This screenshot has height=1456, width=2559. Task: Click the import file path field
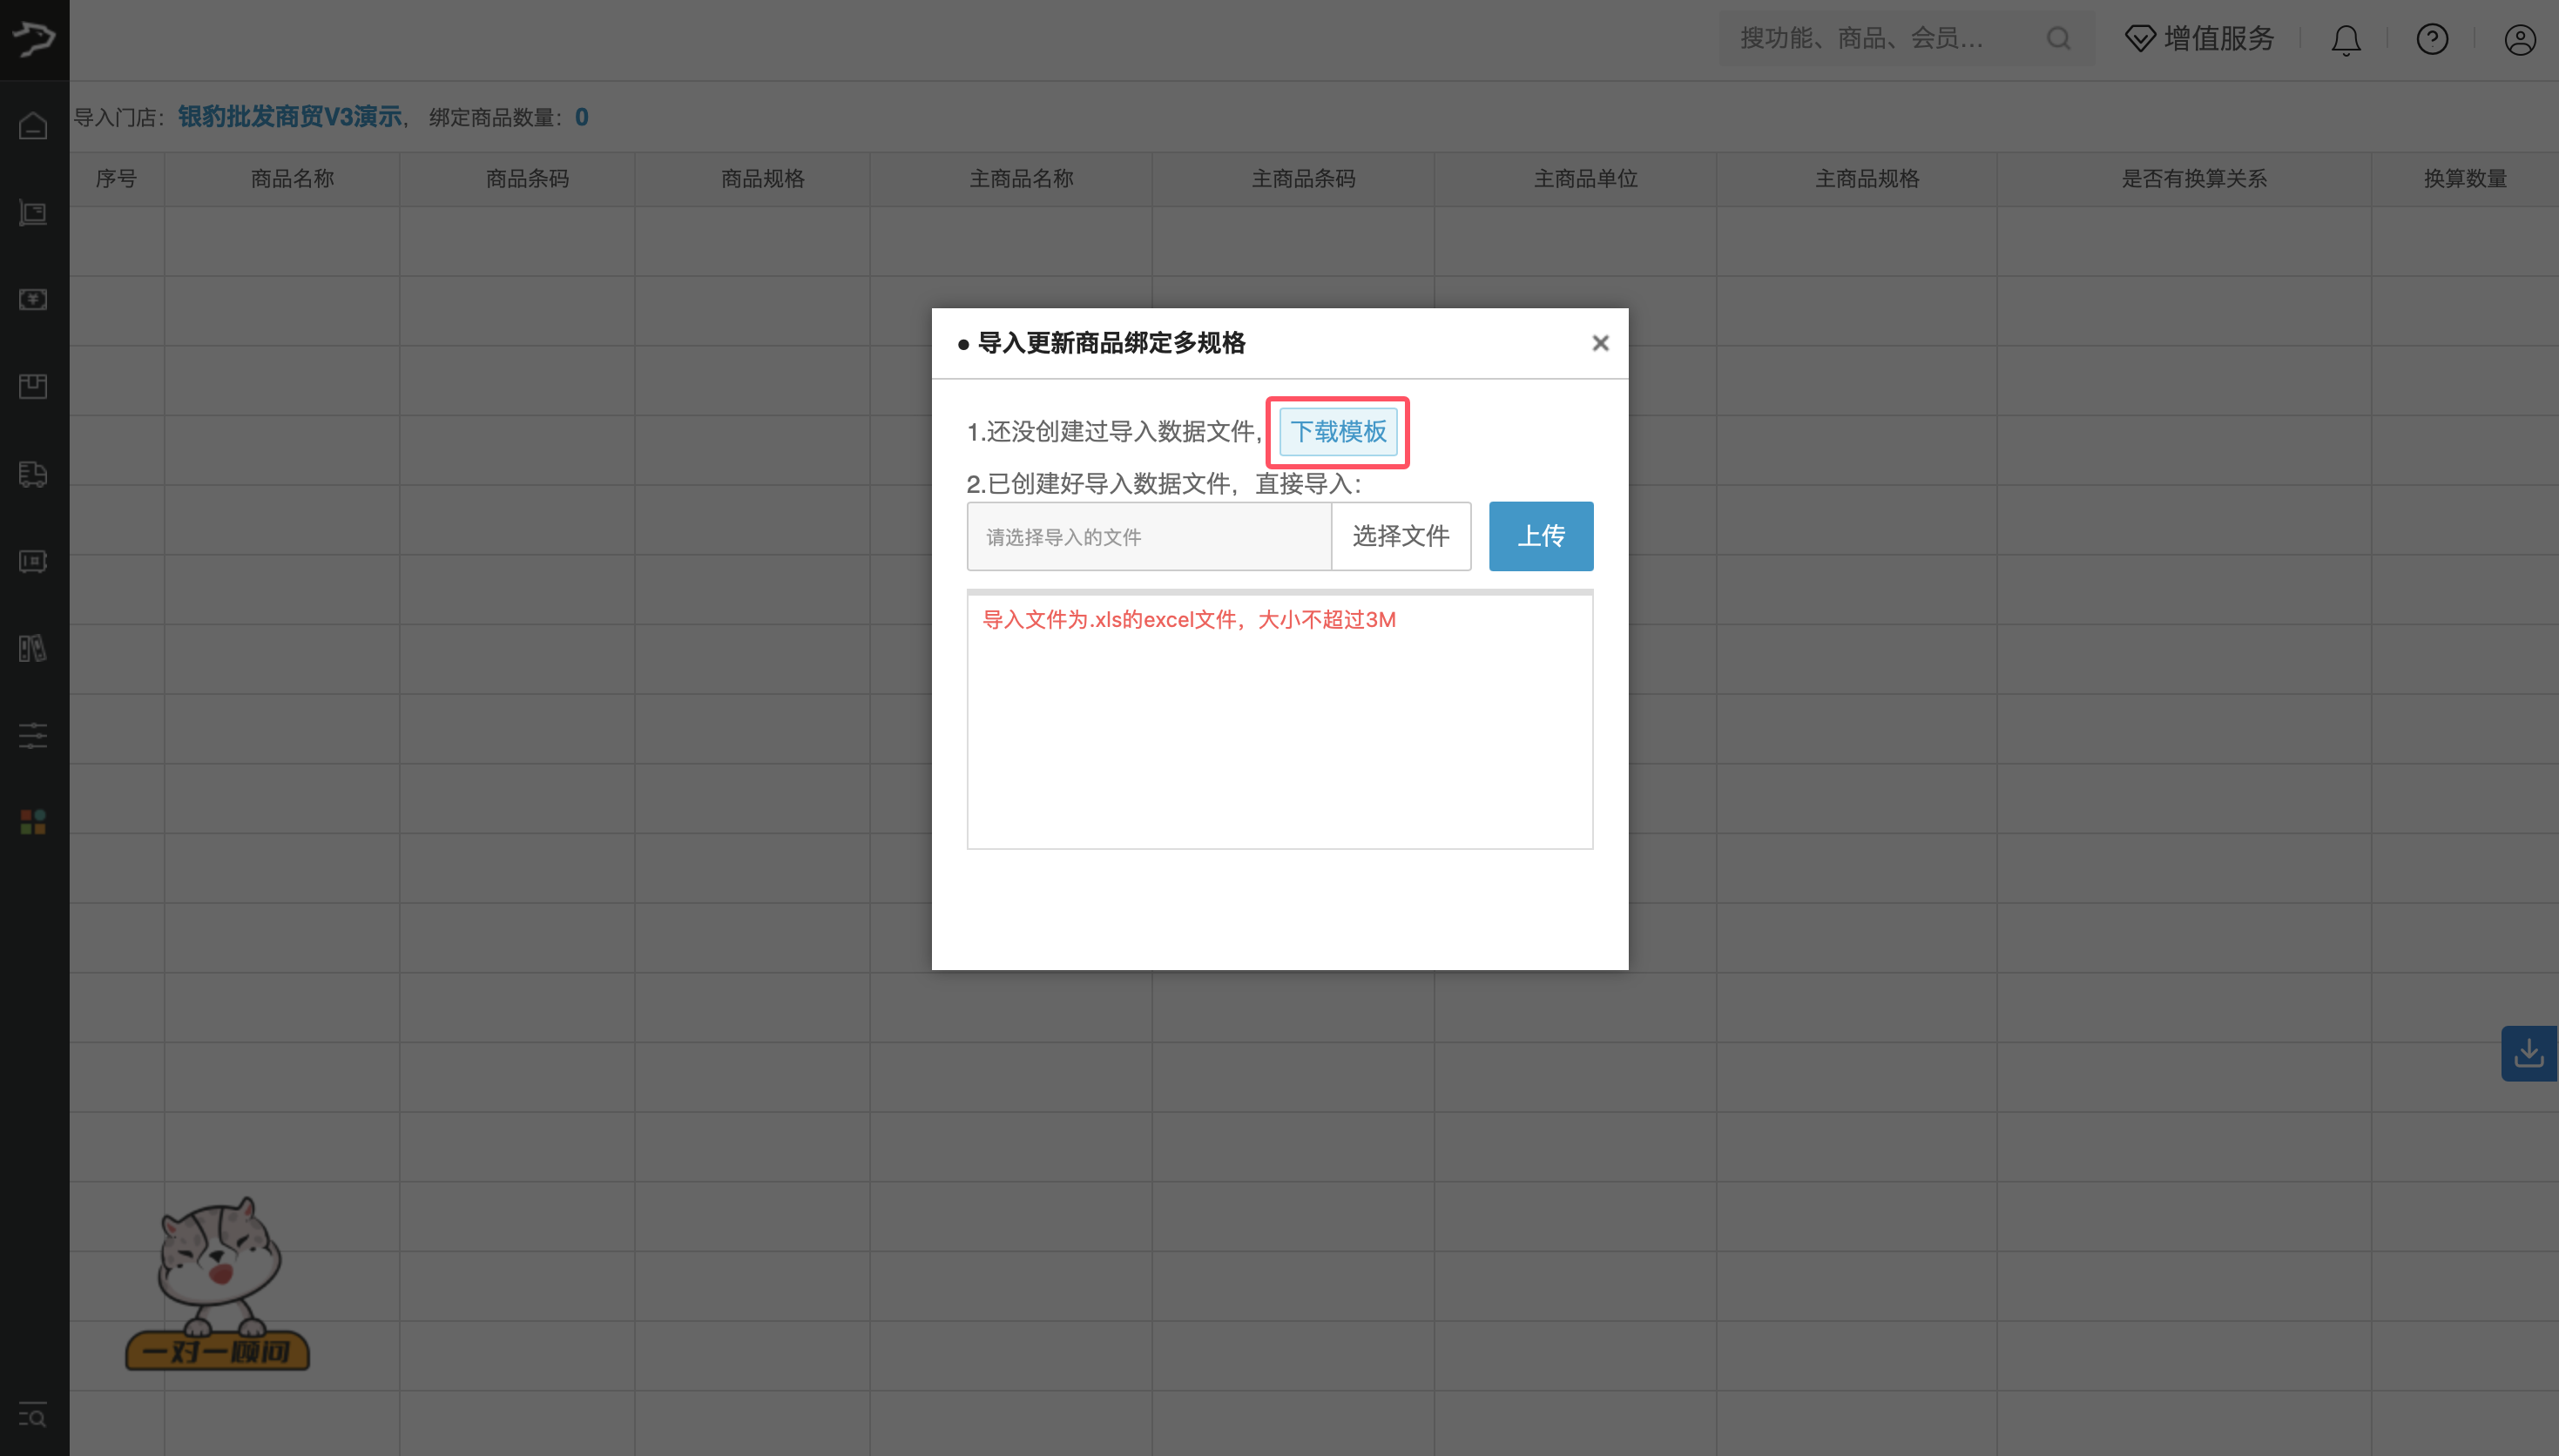click(x=1148, y=536)
